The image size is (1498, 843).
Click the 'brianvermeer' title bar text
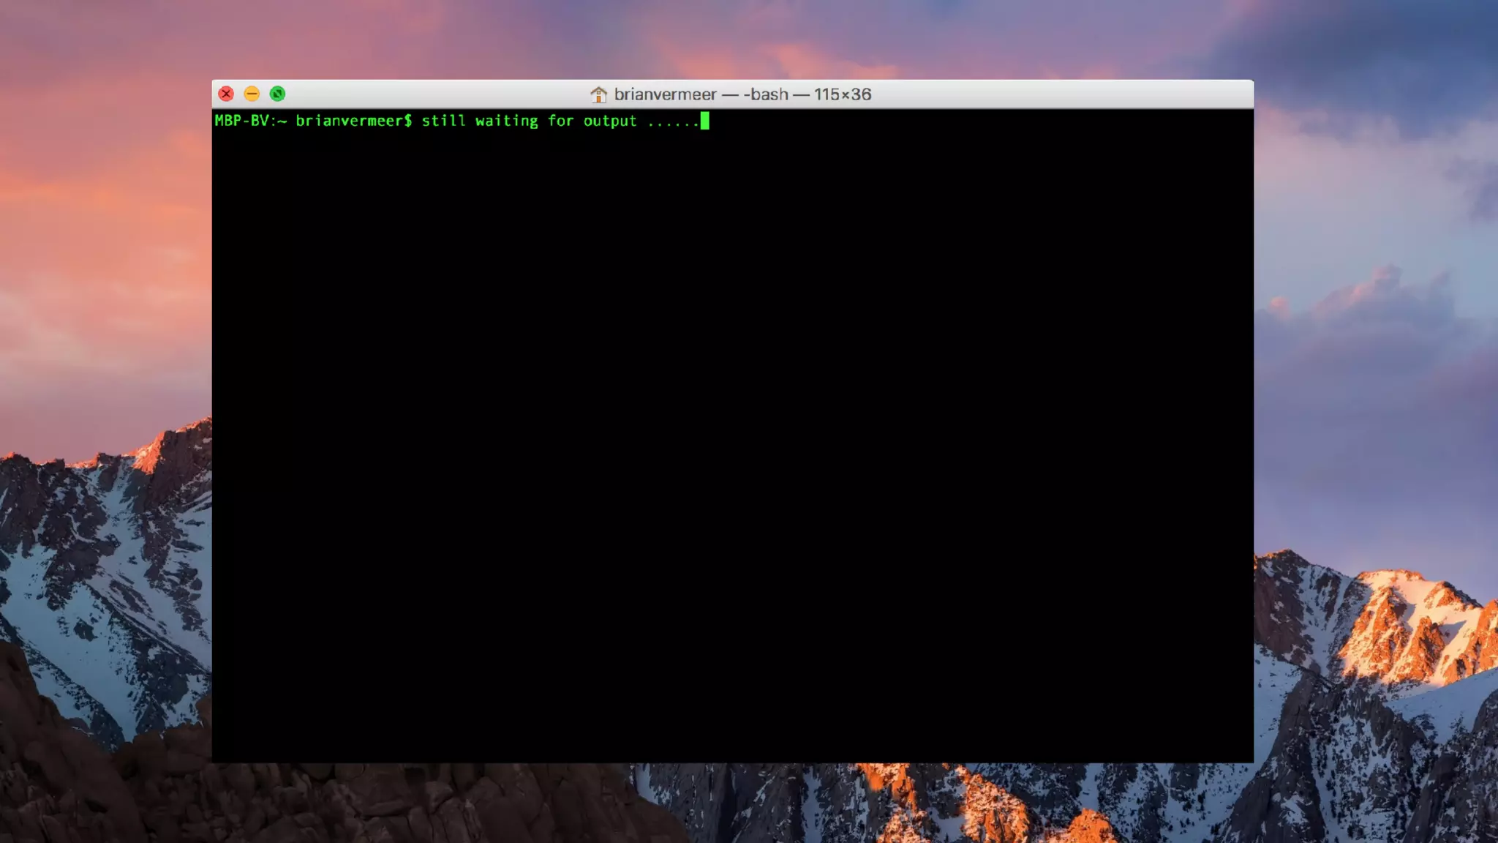[665, 94]
